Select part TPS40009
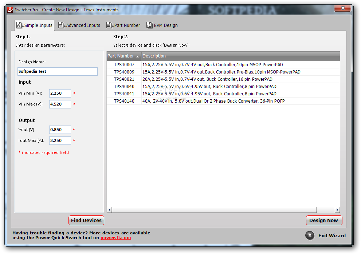 click(x=124, y=72)
